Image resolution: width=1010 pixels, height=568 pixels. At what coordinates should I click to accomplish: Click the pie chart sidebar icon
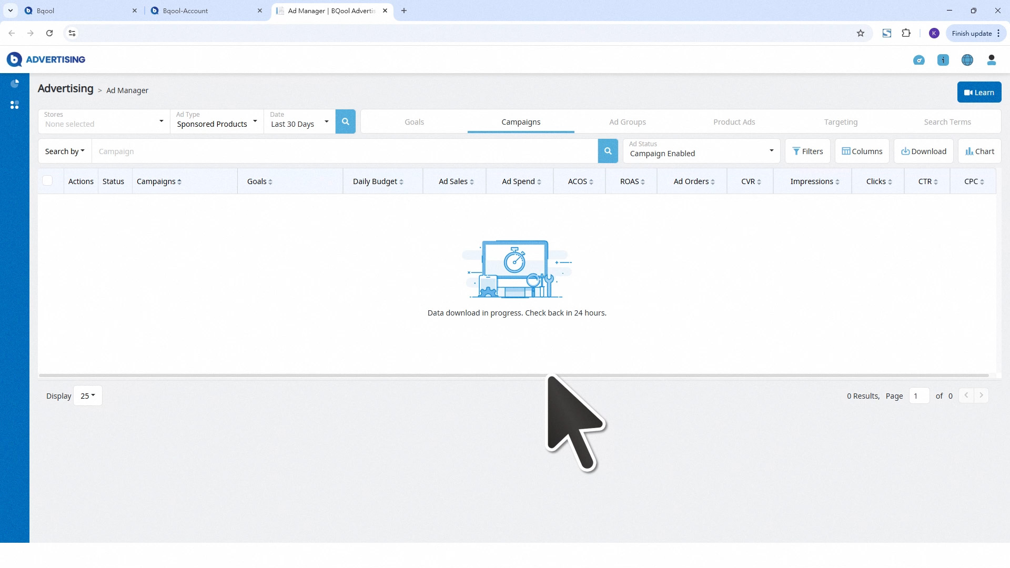point(15,84)
